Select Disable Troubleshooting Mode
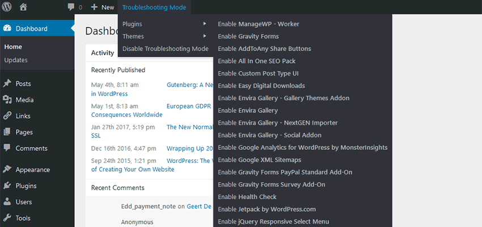 click(165, 49)
